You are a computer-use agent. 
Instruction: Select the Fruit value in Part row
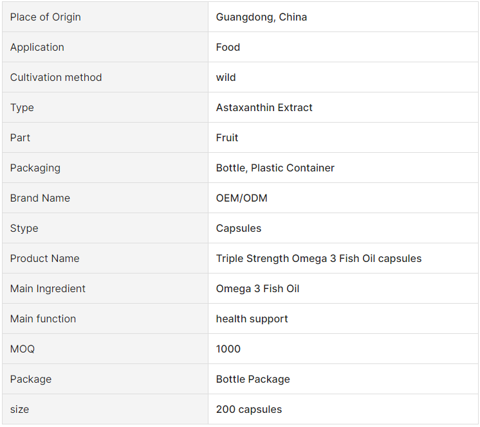point(227,138)
